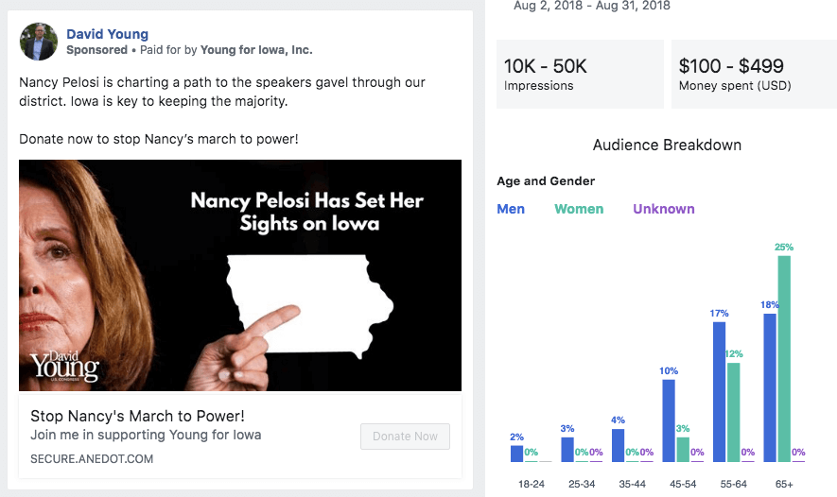Click David Young's profile picture

point(39,42)
